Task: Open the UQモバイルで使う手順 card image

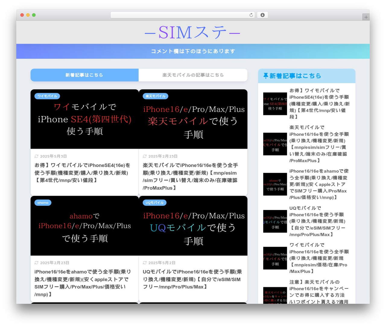Action: pyautogui.click(x=193, y=226)
